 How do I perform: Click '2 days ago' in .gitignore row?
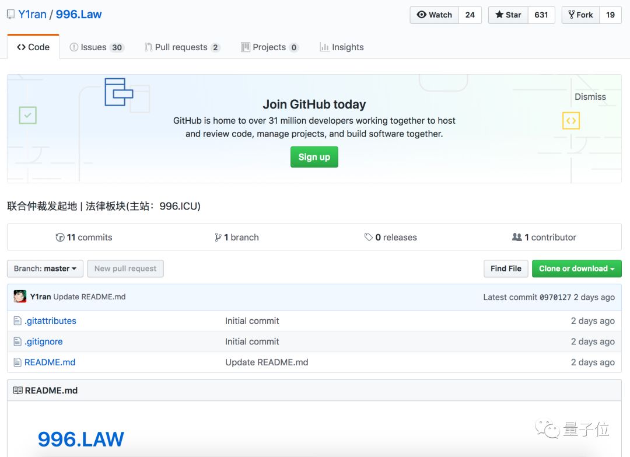point(593,341)
